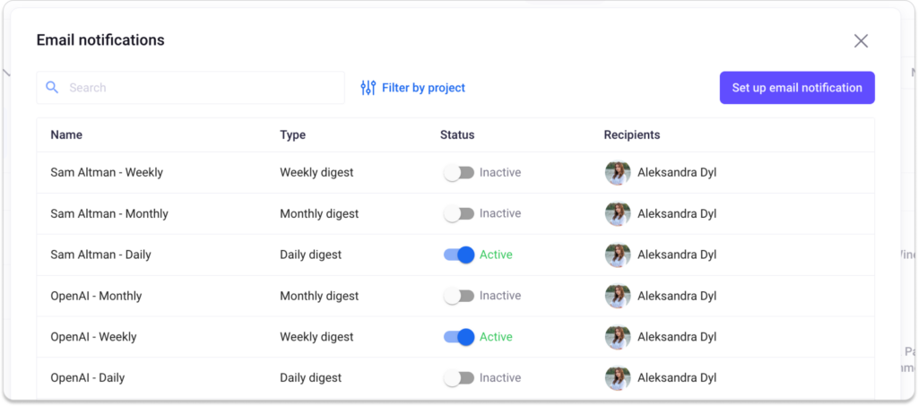Click the search magnifier icon
The image size is (918, 406).
point(52,88)
